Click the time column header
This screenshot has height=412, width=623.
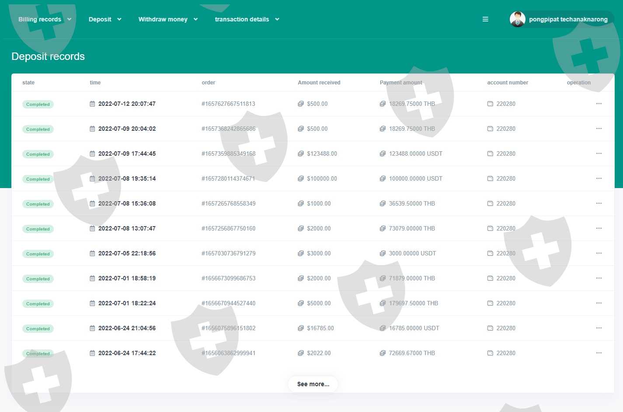coord(95,83)
